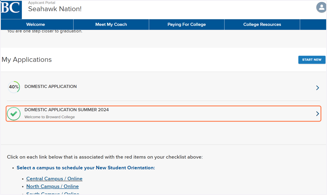Click the Applicant Portal label
This screenshot has width=327, height=195.
[42, 3]
